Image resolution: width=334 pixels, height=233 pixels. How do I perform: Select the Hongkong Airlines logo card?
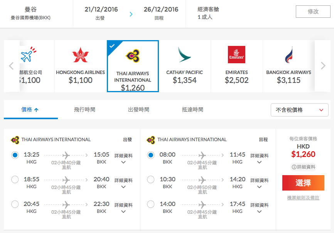(x=80, y=66)
